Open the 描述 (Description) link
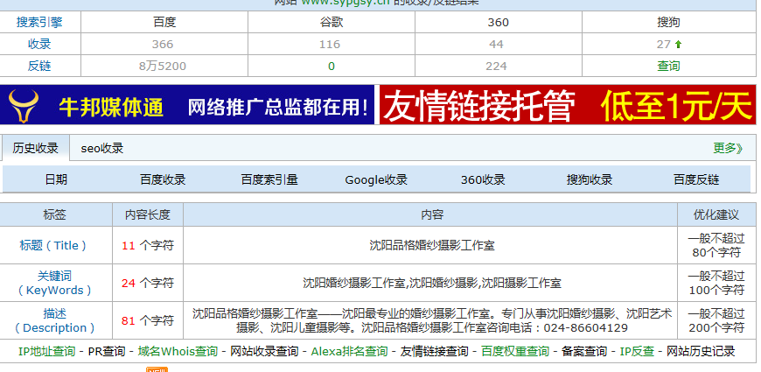The width and height of the screenshot is (761, 372). point(54,320)
